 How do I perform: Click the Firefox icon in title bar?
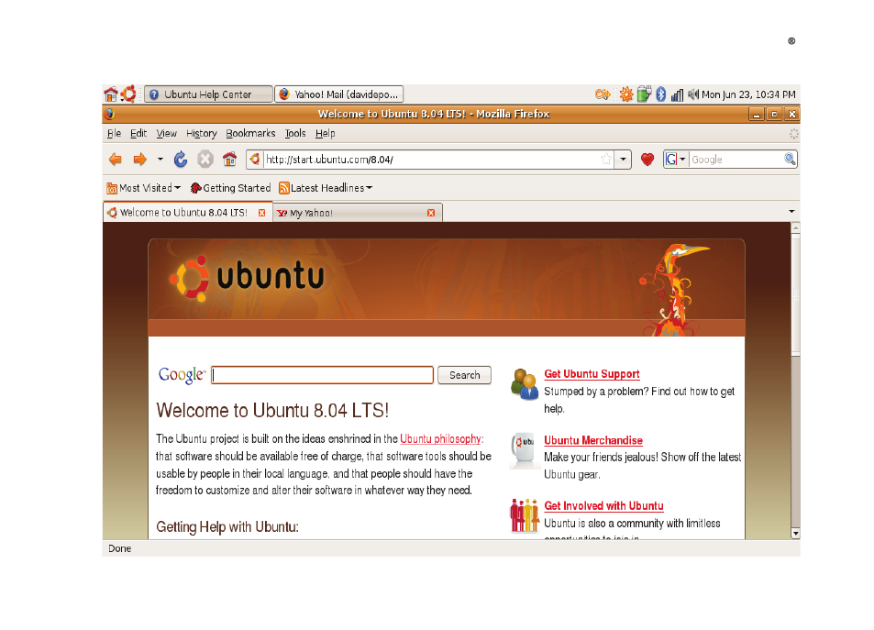[110, 114]
